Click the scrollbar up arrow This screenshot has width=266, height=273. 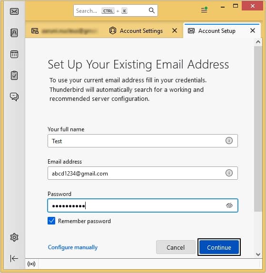pos(258,42)
